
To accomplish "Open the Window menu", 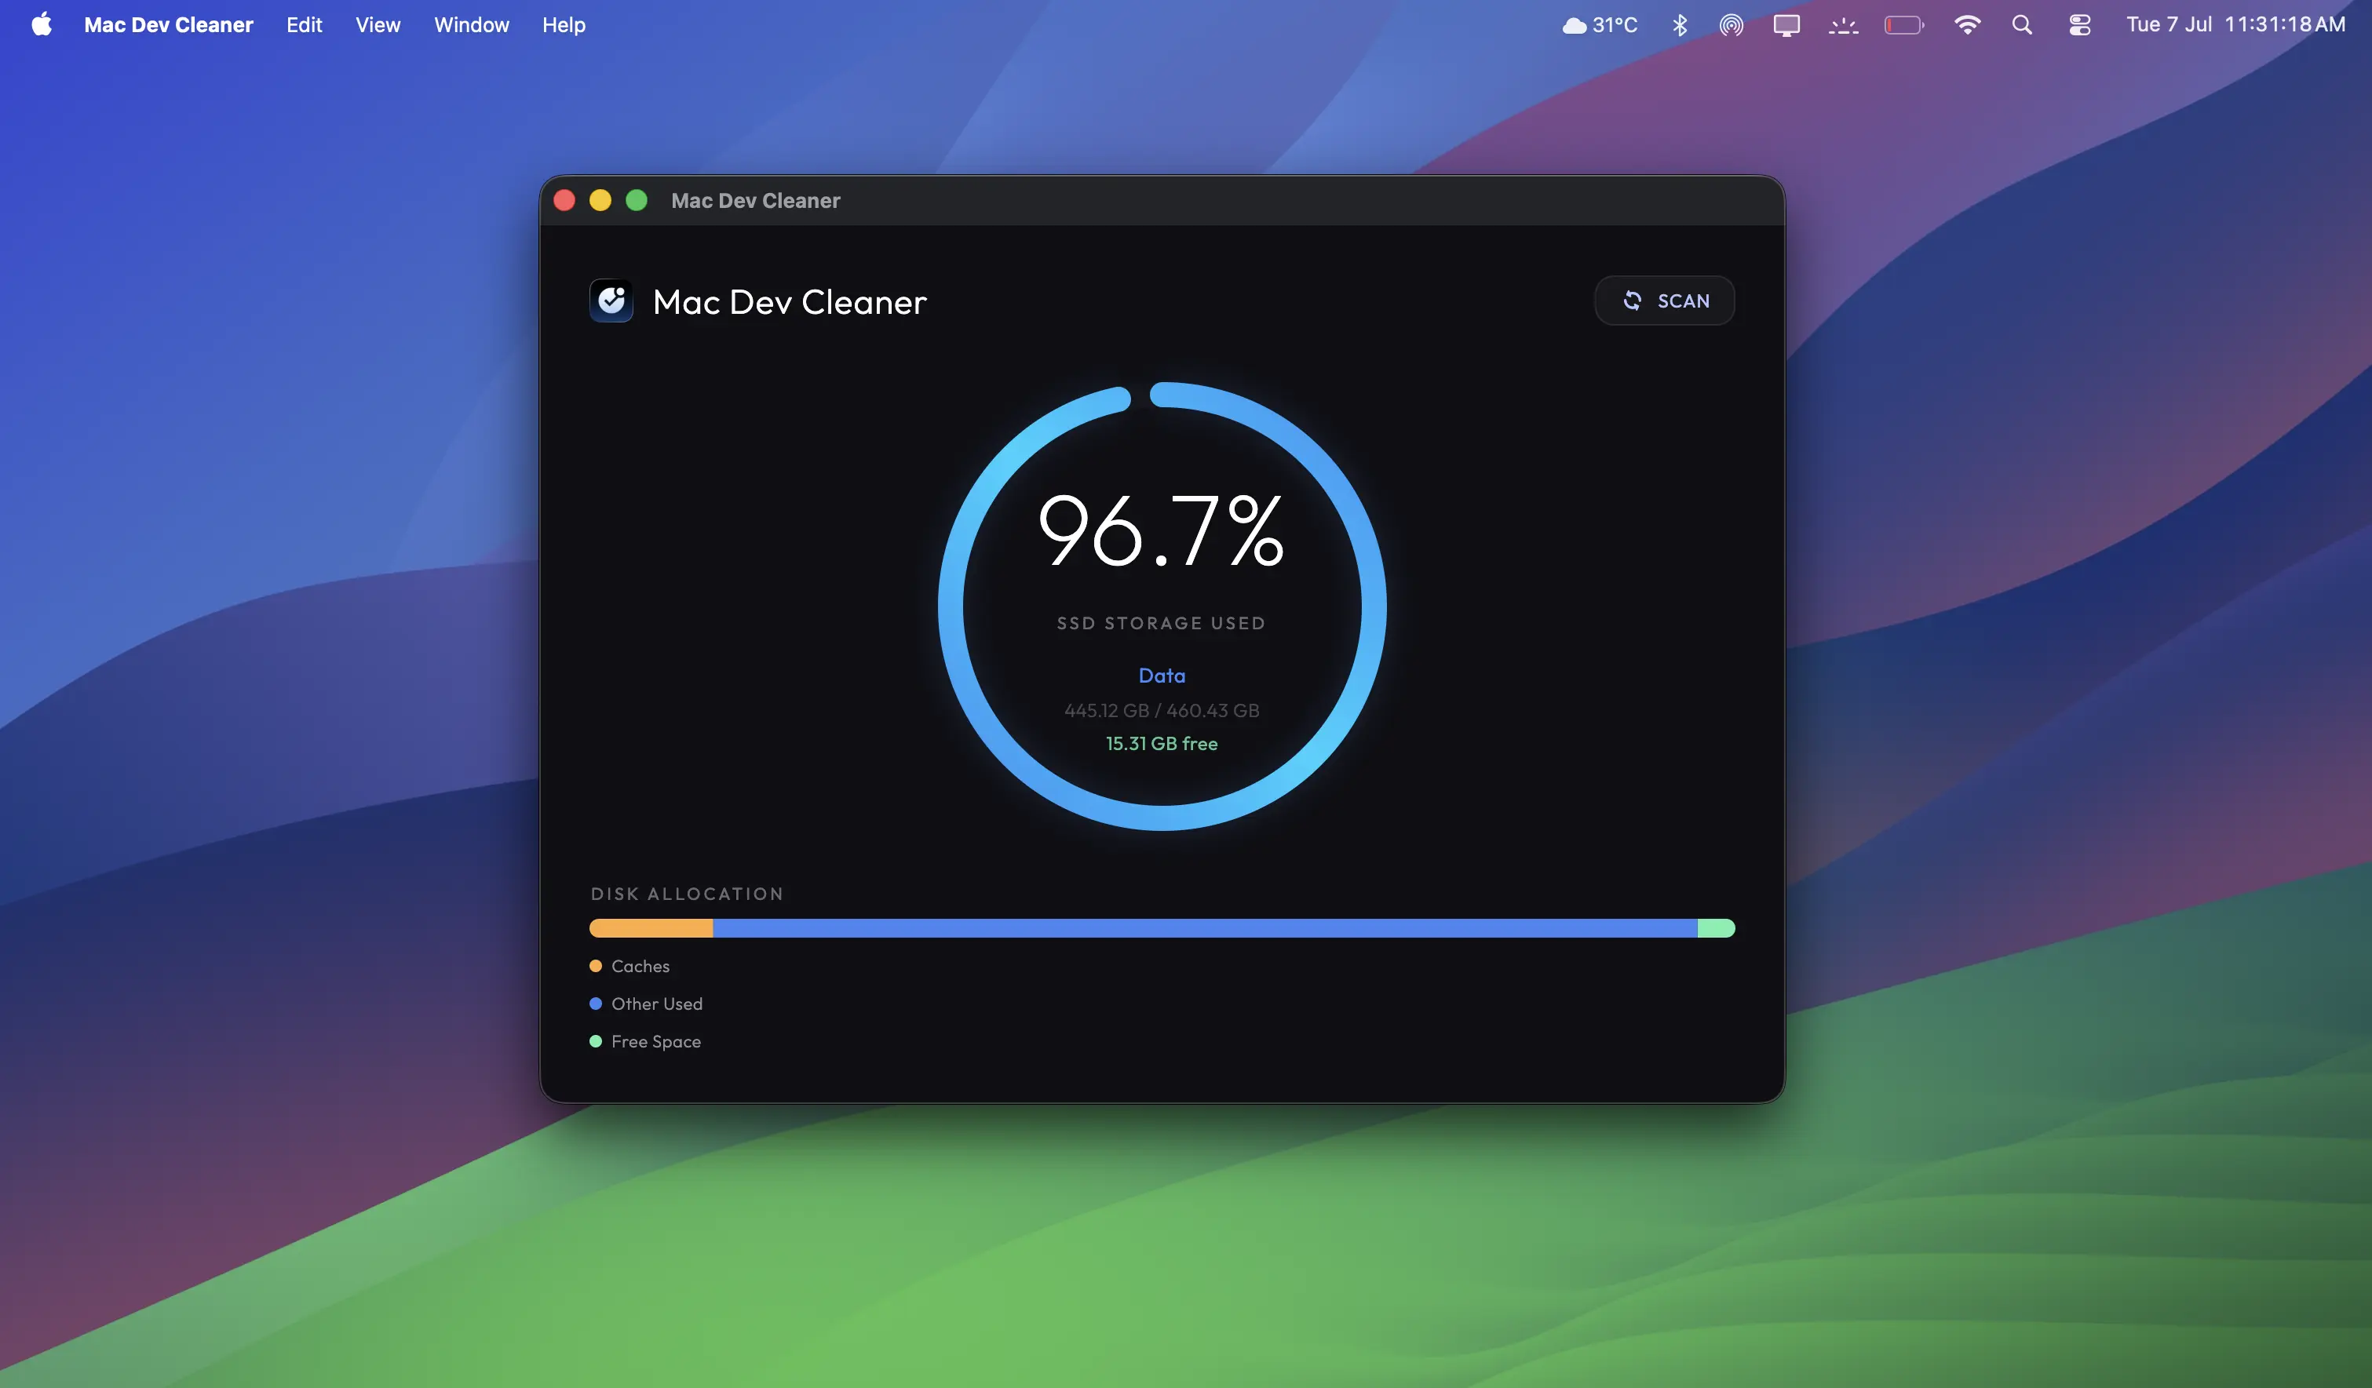I will (x=472, y=24).
